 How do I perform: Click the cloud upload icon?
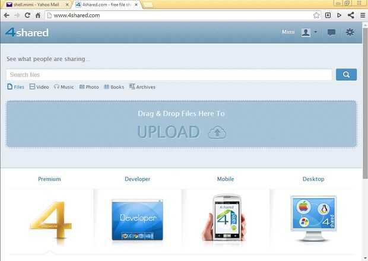pos(217,132)
